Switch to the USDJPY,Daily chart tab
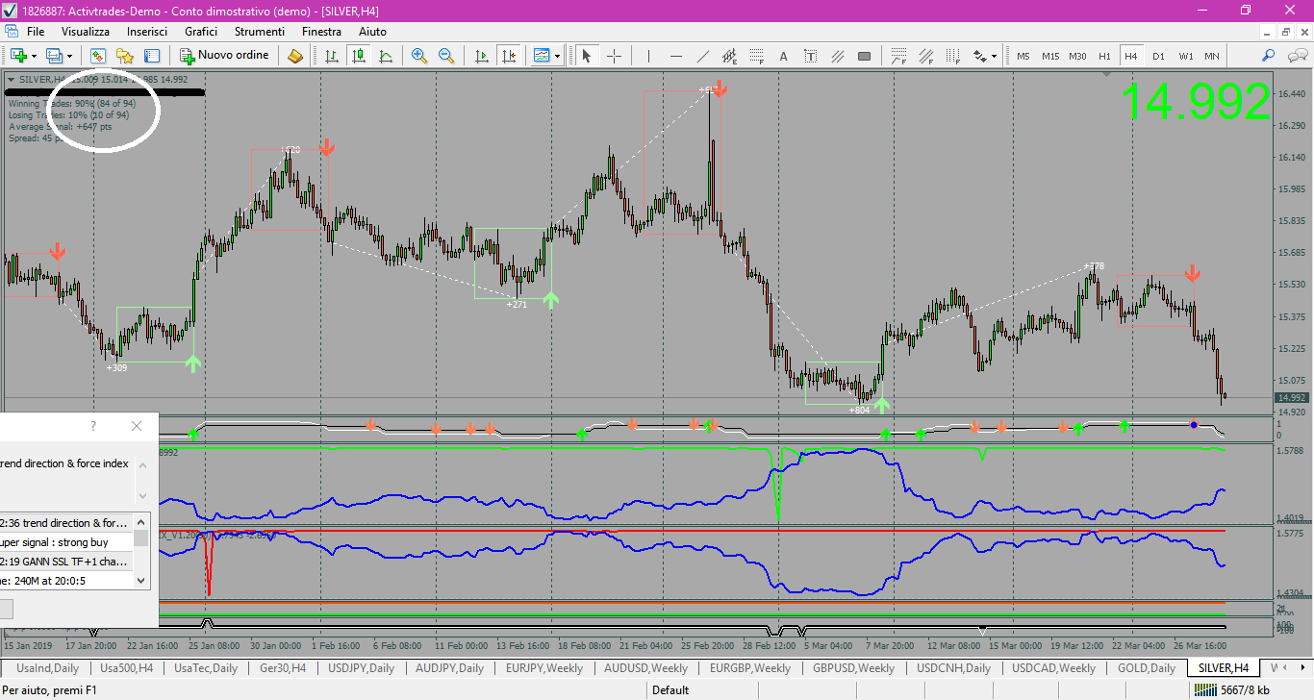Screen dimensions: 1314x700 coord(361,668)
